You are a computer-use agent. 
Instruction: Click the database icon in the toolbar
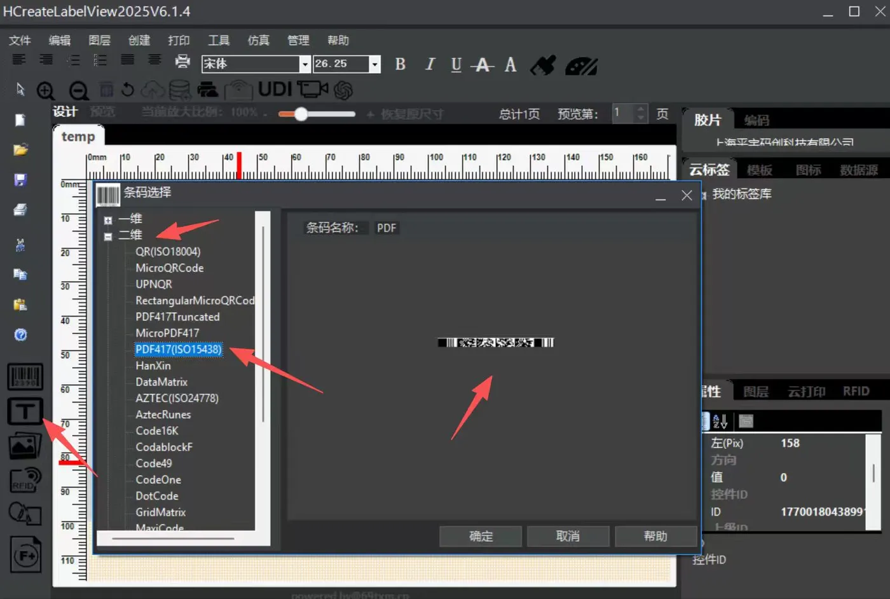(x=179, y=90)
